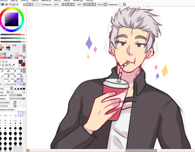
Task: Adjust the Densidad slider bar
Action: point(17,99)
